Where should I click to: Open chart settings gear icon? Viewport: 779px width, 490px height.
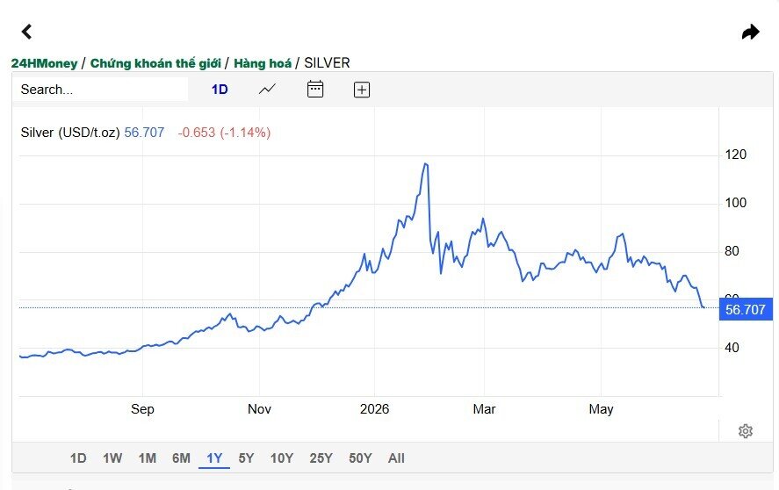click(746, 431)
